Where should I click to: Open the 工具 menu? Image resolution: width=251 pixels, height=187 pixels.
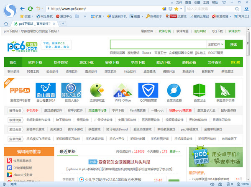point(206,3)
